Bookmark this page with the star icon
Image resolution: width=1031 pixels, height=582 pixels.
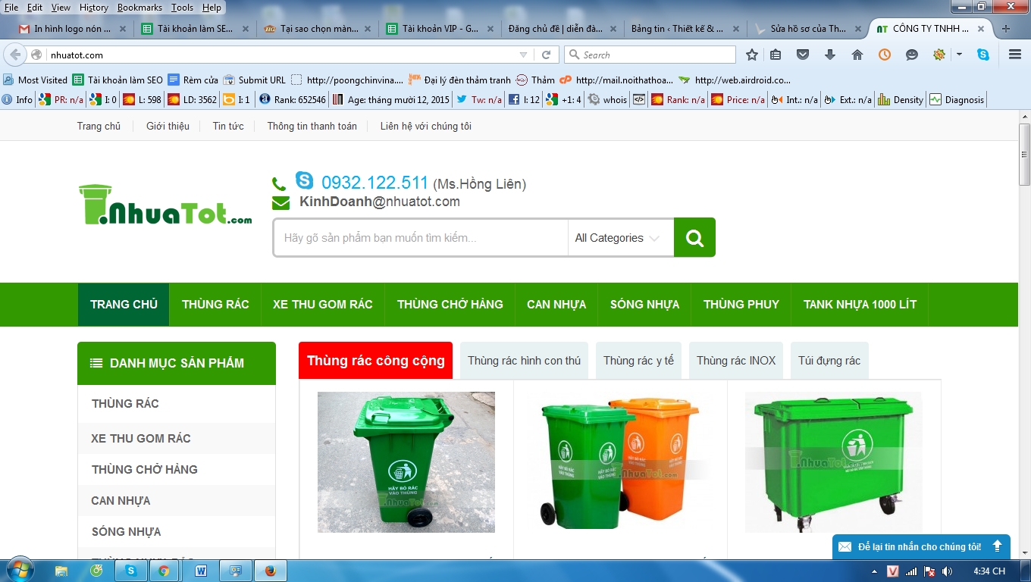click(752, 55)
